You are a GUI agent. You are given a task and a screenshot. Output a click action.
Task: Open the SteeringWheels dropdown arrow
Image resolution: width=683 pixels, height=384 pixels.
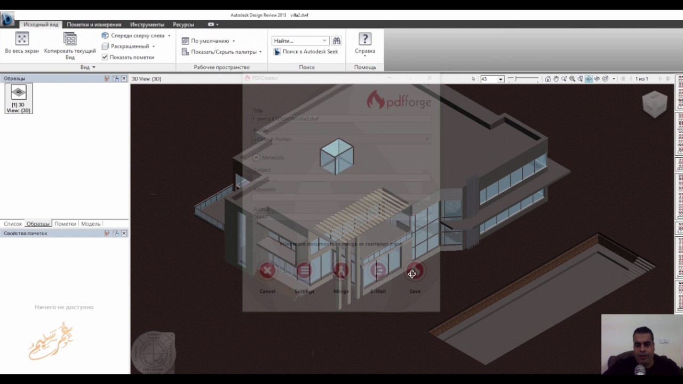tap(614, 79)
